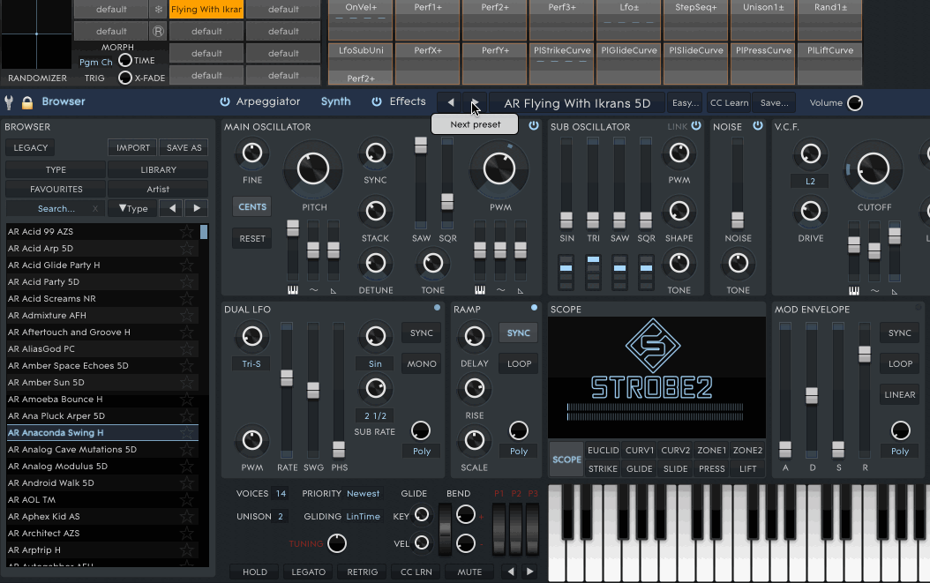Select the CURV1 tab

tap(640, 450)
